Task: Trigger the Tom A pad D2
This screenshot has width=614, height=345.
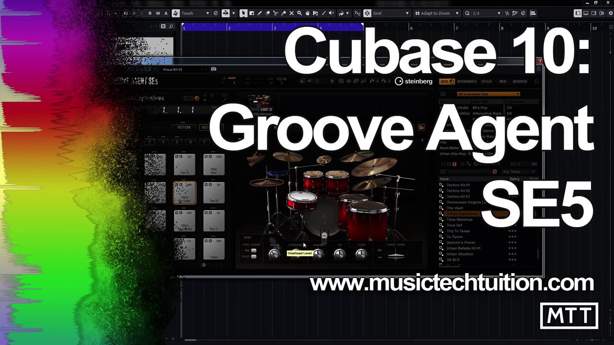Action: 185,164
